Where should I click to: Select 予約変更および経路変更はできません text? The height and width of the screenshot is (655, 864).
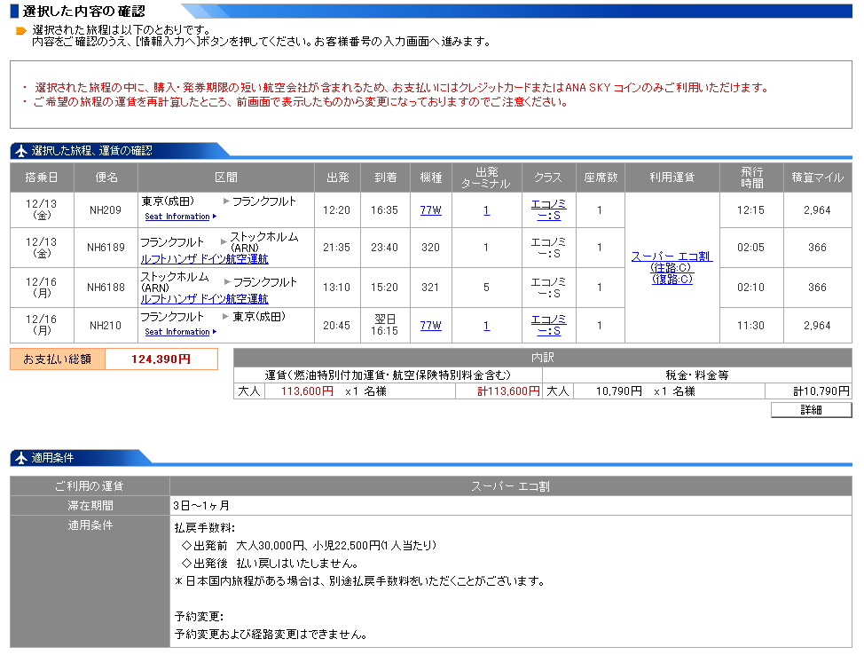(x=271, y=635)
